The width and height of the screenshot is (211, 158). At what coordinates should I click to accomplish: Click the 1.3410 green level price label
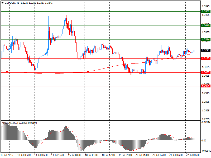pos(206,25)
